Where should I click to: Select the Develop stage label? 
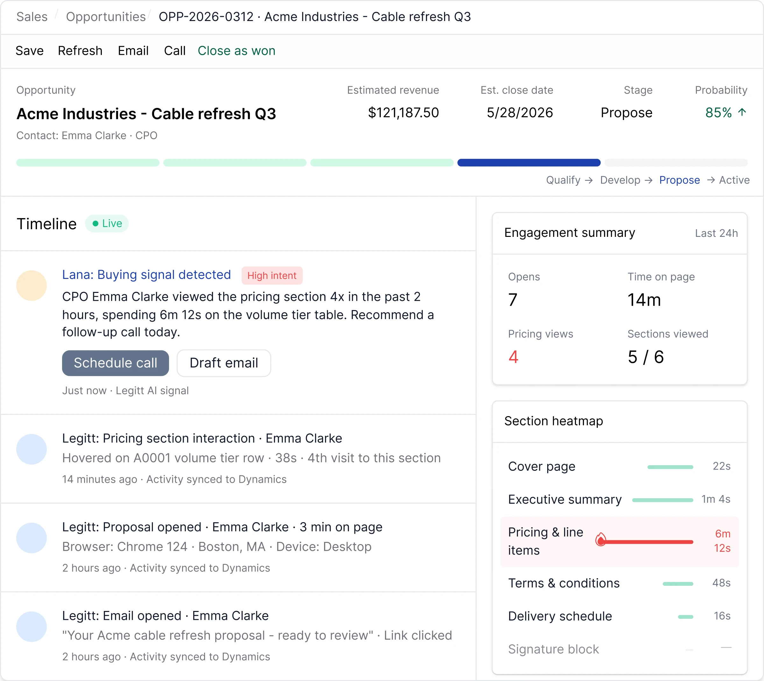point(620,180)
